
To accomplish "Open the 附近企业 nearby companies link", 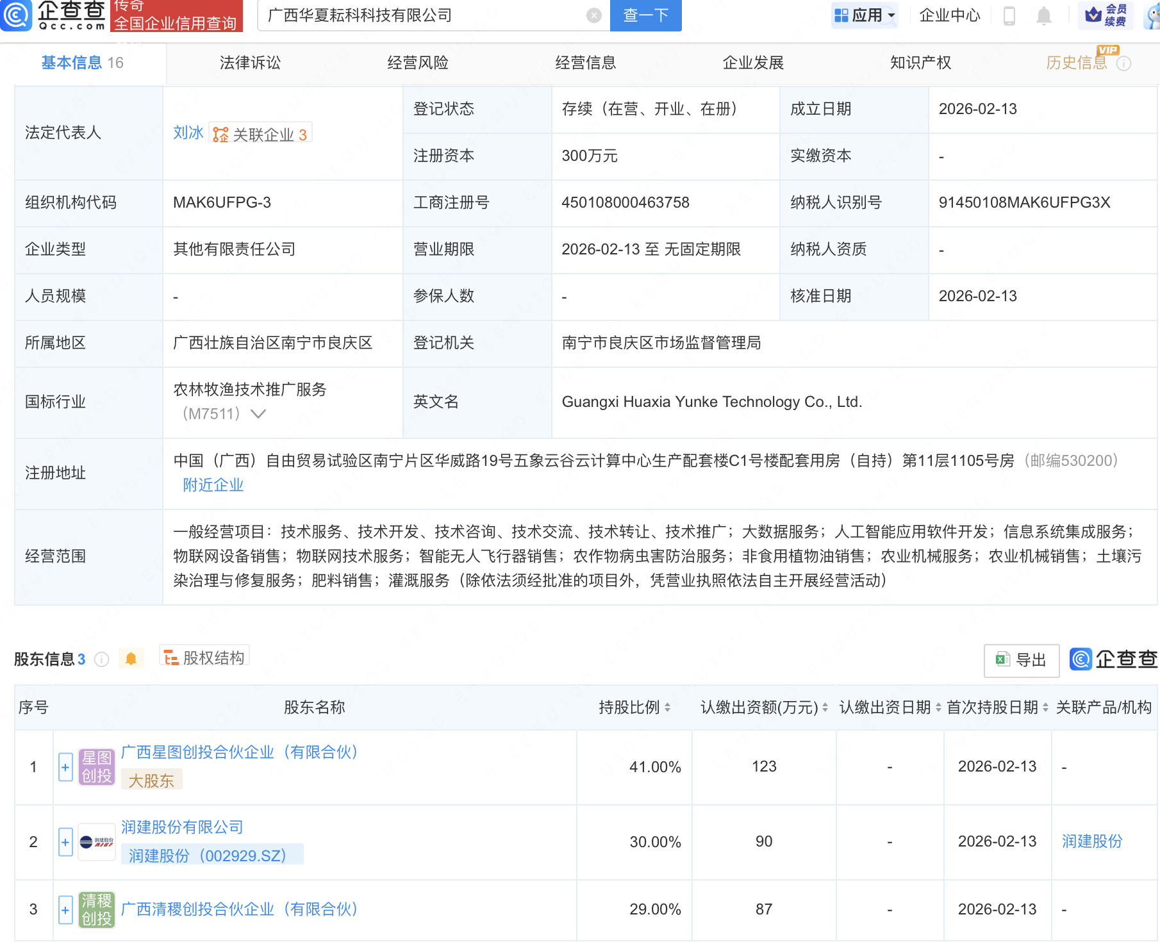I will tap(213, 485).
